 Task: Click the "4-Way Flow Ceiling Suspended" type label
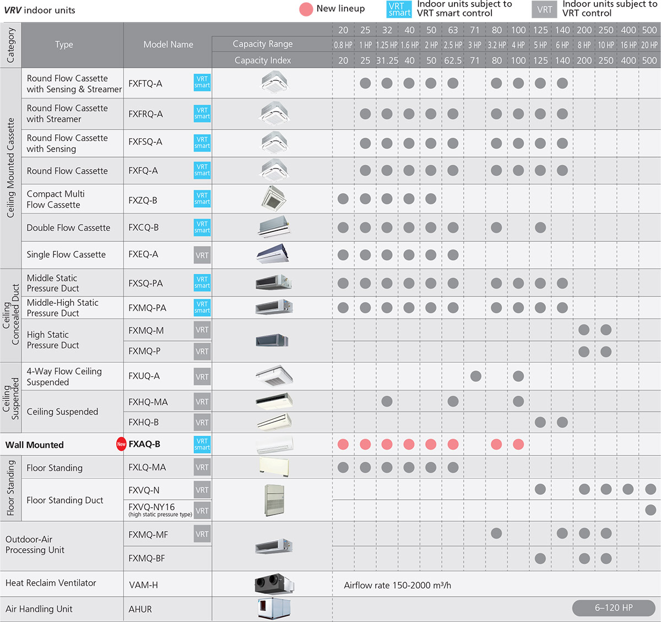pyautogui.click(x=64, y=377)
